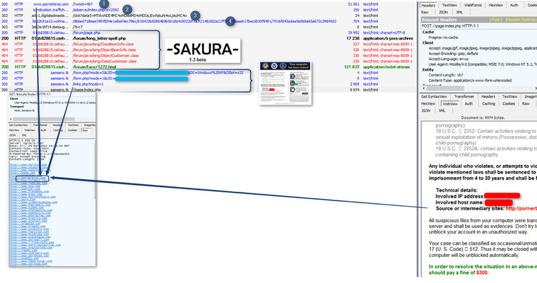Select the Content-Type x-www-form-urlencoded header

point(470,80)
